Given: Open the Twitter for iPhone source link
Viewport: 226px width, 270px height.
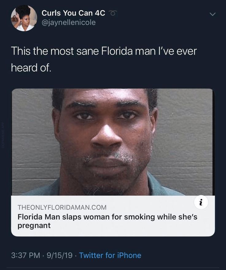Looking at the screenshot, I should tap(110, 255).
